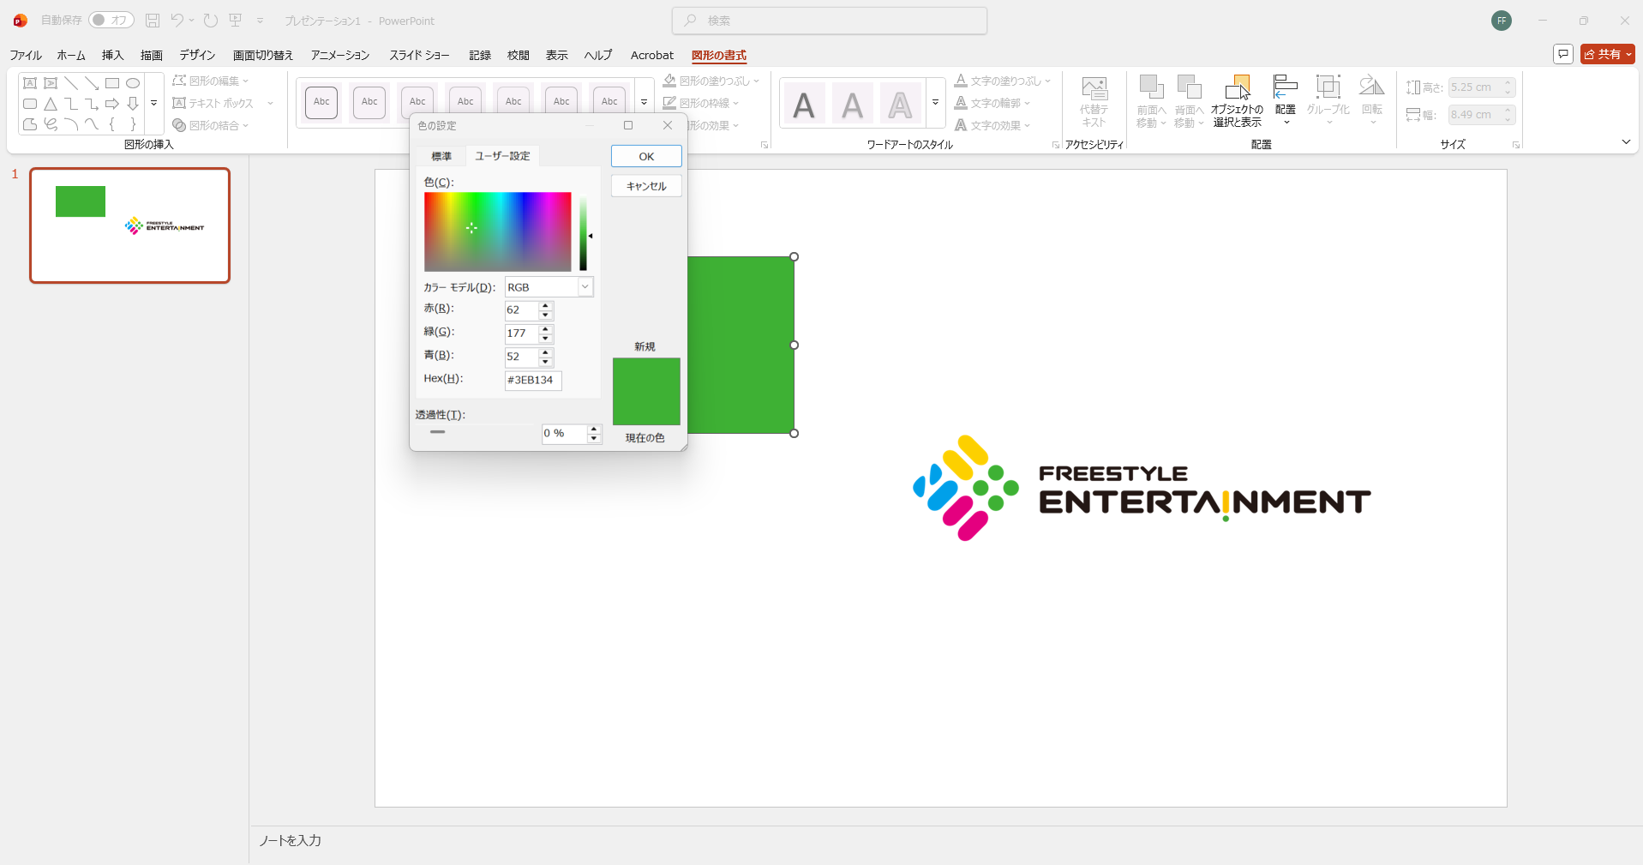
Task: Click OK in the color settings dialog
Action: point(646,156)
